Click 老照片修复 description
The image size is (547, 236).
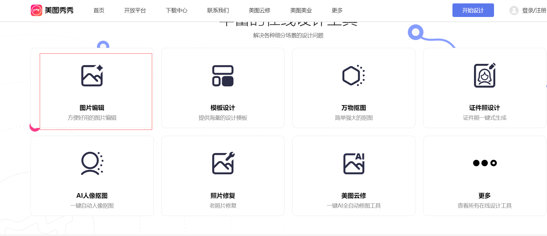tap(223, 205)
